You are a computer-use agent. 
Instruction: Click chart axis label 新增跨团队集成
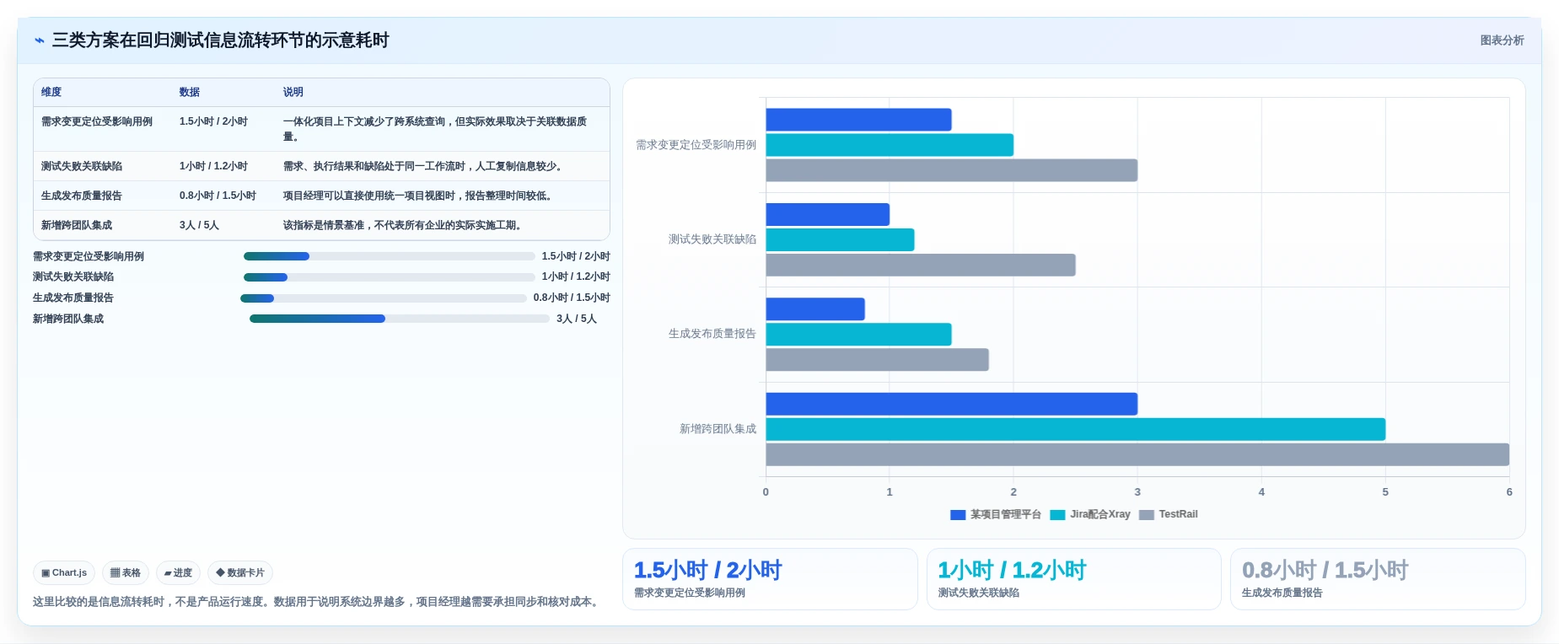(x=718, y=429)
